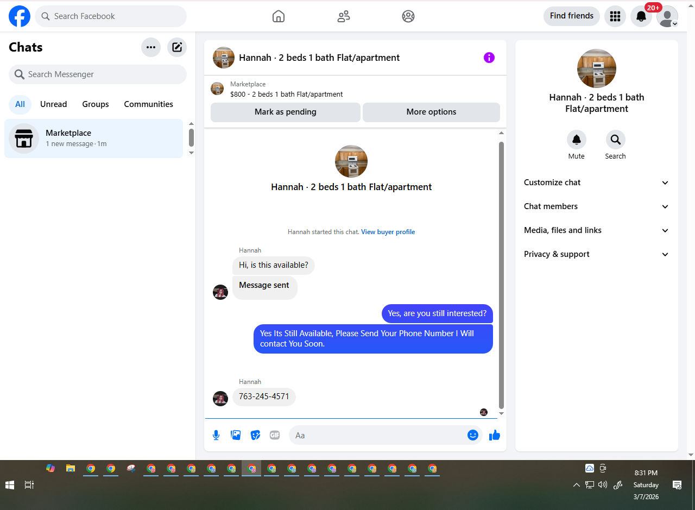Open More options for the listing
Image resolution: width=695 pixels, height=510 pixels.
tap(432, 112)
